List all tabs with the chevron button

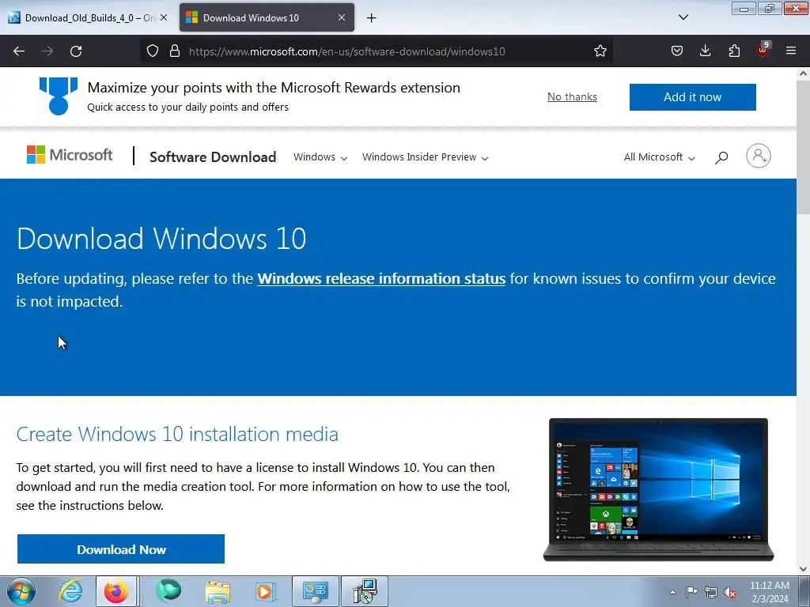pyautogui.click(x=683, y=17)
